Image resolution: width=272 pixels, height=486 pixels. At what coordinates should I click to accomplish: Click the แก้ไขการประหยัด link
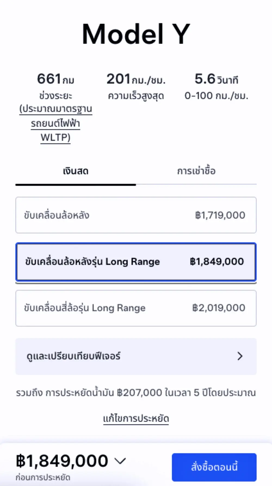136,418
